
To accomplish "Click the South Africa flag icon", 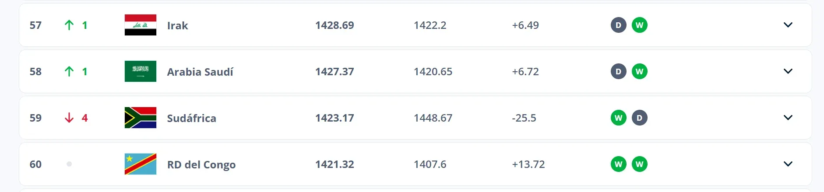I will (140, 118).
